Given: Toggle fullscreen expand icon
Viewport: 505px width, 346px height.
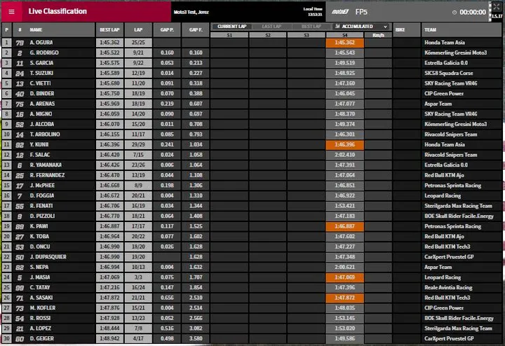Looking at the screenshot, I should click(496, 6).
